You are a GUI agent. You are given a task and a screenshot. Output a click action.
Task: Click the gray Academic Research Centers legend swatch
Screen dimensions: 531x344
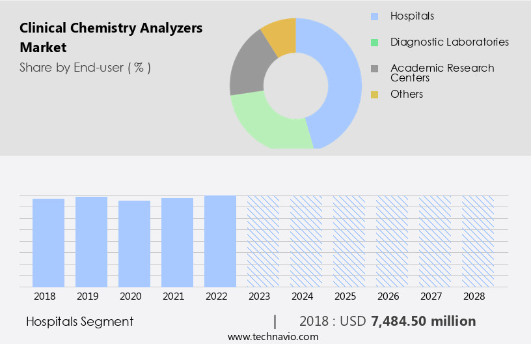(374, 68)
